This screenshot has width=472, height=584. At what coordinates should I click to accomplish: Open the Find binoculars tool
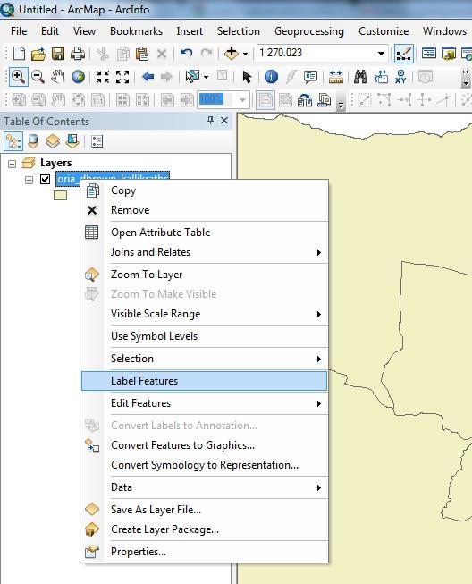(360, 77)
